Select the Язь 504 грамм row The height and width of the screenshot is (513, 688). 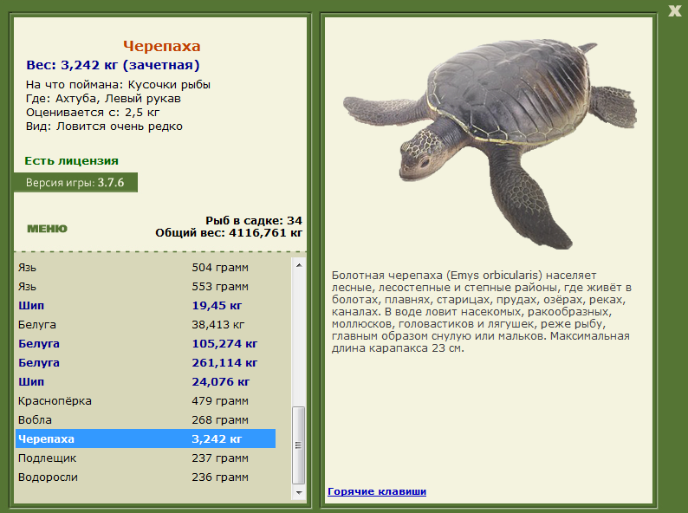(146, 267)
